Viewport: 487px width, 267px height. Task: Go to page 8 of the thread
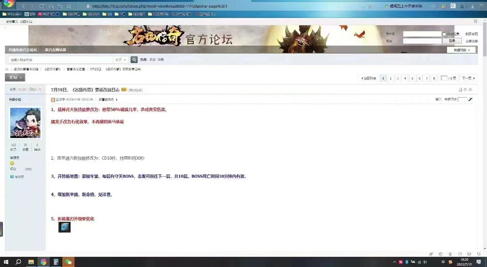(x=434, y=78)
